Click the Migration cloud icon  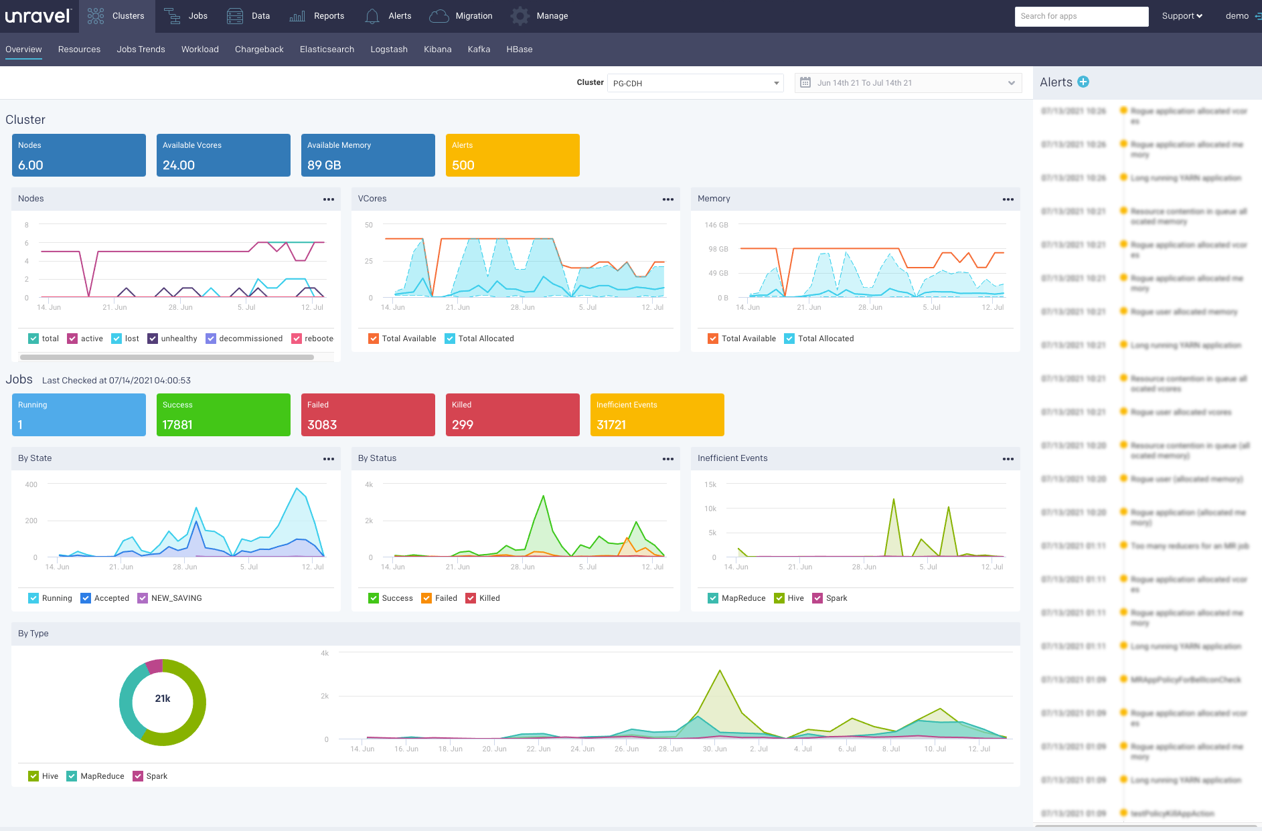(x=439, y=16)
